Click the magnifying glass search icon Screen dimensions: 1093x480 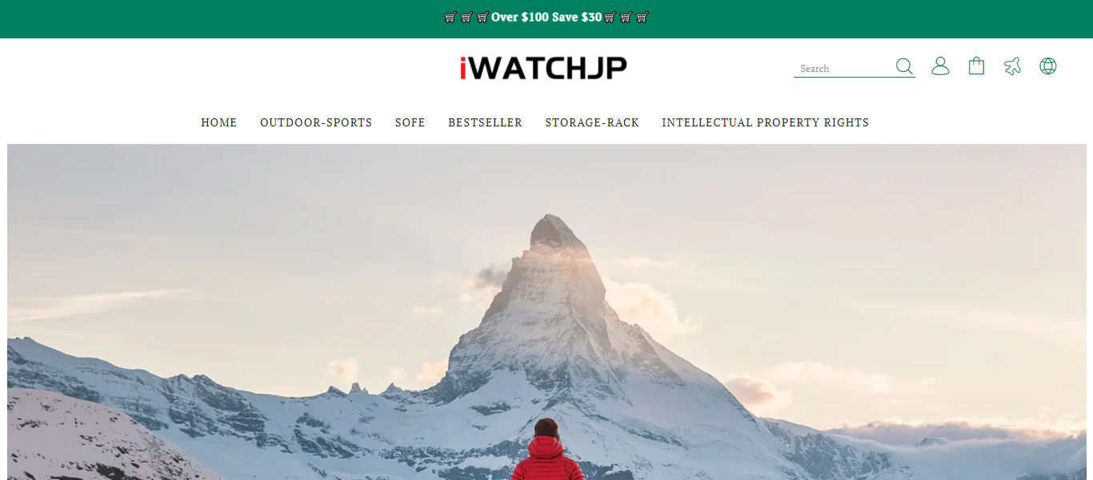[904, 66]
